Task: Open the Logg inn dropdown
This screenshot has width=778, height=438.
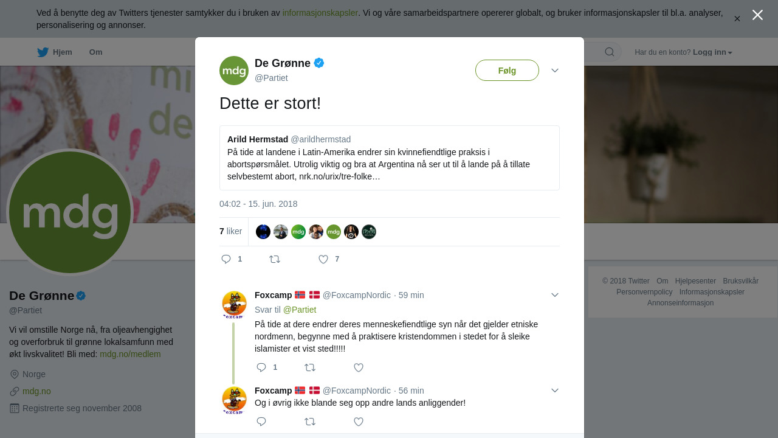Action: pyautogui.click(x=712, y=52)
